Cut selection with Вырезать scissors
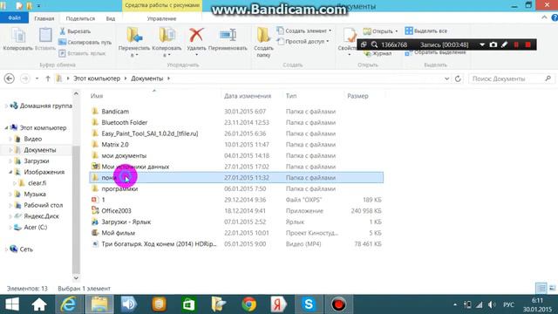Image resolution: width=558 pixels, height=314 pixels. pyautogui.click(x=75, y=31)
